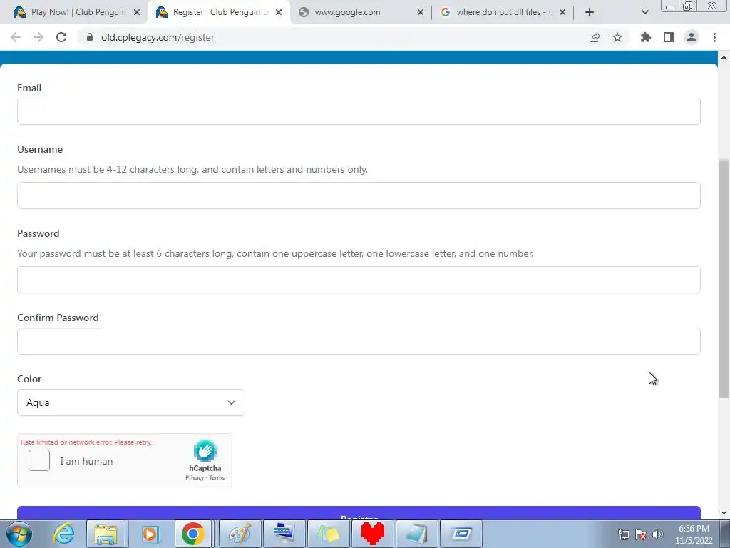Reload the registration page

point(61,37)
